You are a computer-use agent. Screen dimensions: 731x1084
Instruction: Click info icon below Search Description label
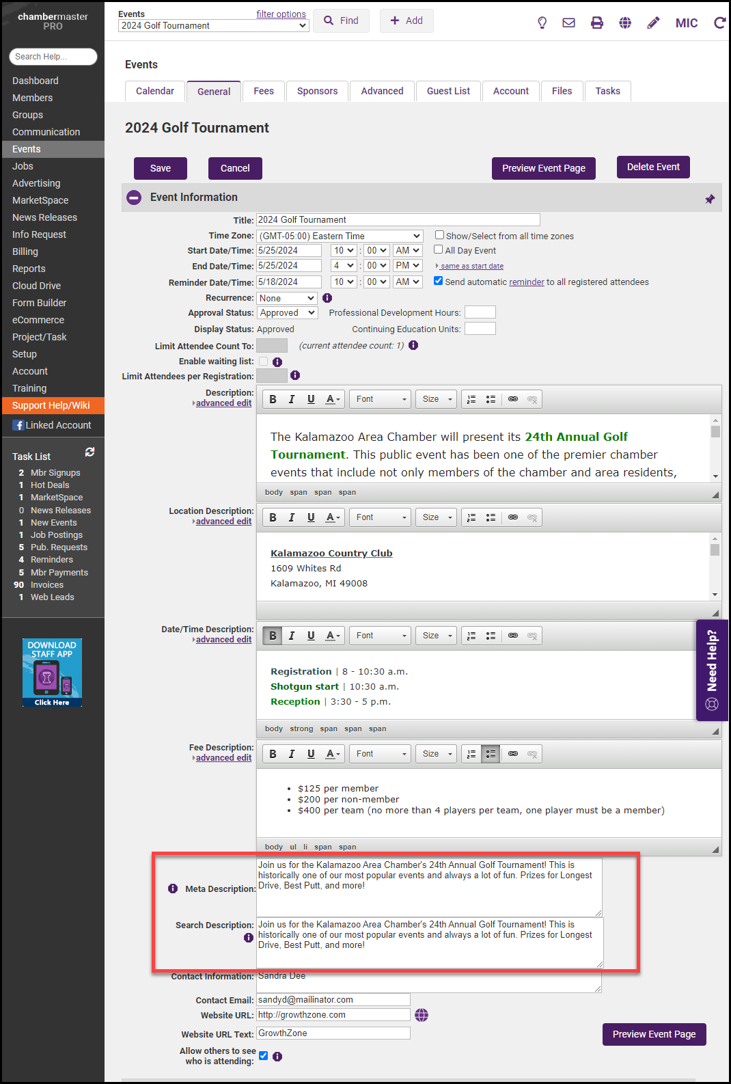(x=249, y=938)
